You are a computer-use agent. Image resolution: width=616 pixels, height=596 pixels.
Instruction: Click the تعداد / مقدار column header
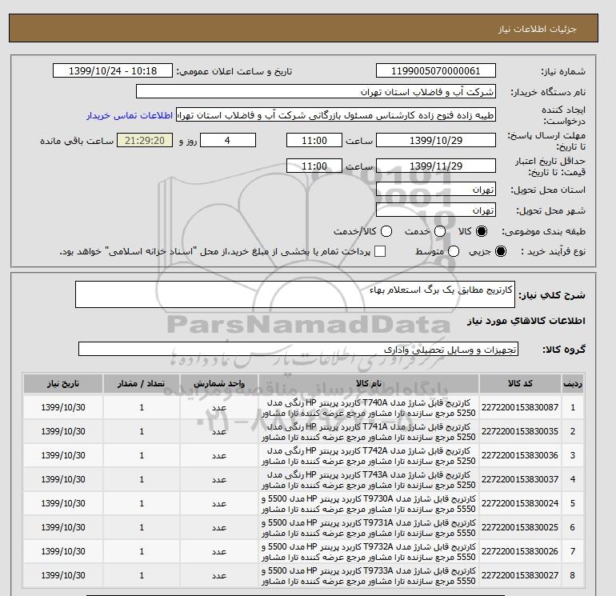tap(142, 383)
